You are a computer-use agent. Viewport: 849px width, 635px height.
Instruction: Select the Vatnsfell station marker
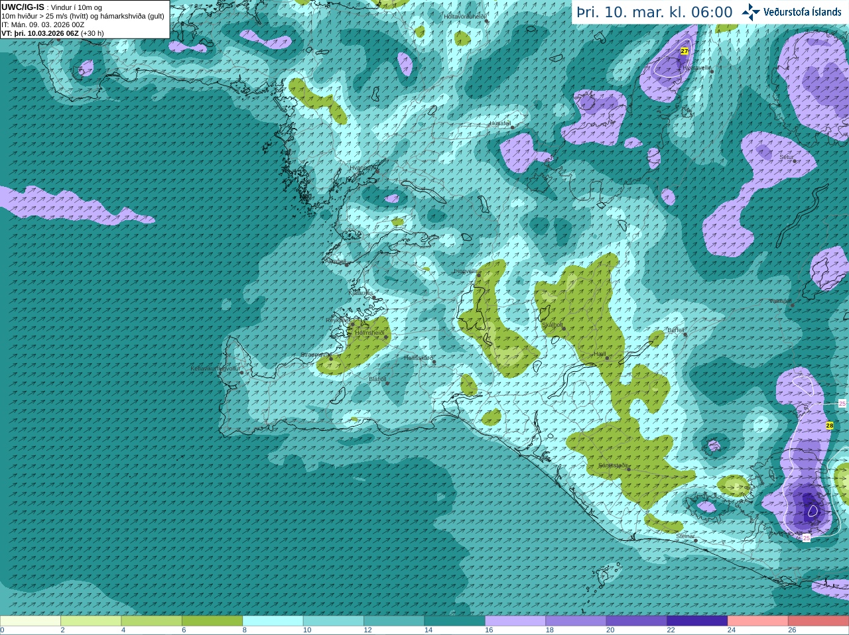tap(792, 305)
